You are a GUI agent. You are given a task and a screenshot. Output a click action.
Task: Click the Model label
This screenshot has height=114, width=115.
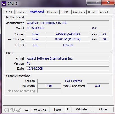click(20, 28)
